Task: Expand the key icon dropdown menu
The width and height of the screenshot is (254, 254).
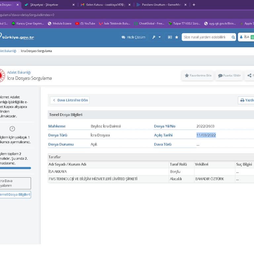Action: [156, 37]
